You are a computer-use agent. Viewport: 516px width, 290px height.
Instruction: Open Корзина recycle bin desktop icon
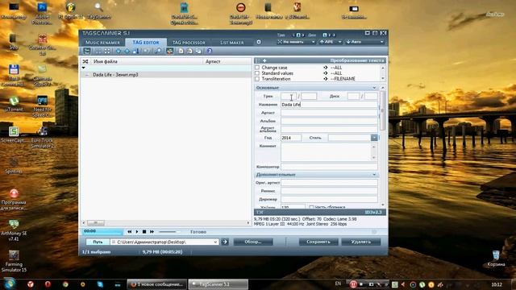click(x=496, y=259)
